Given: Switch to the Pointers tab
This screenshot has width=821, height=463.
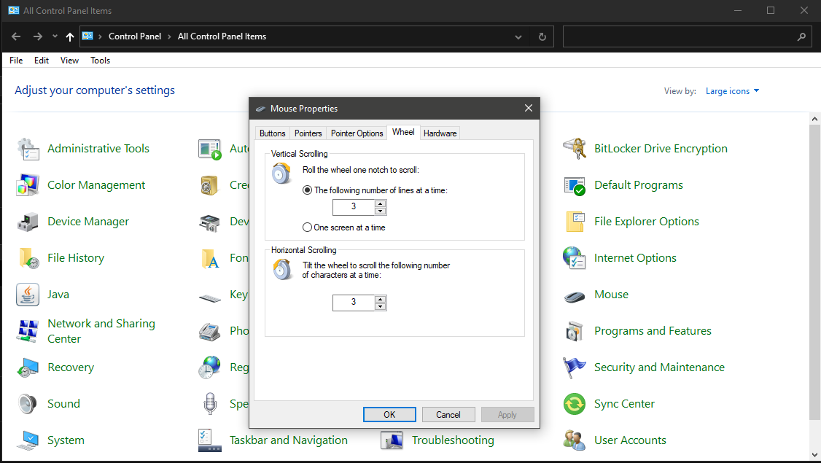Looking at the screenshot, I should click(x=308, y=133).
